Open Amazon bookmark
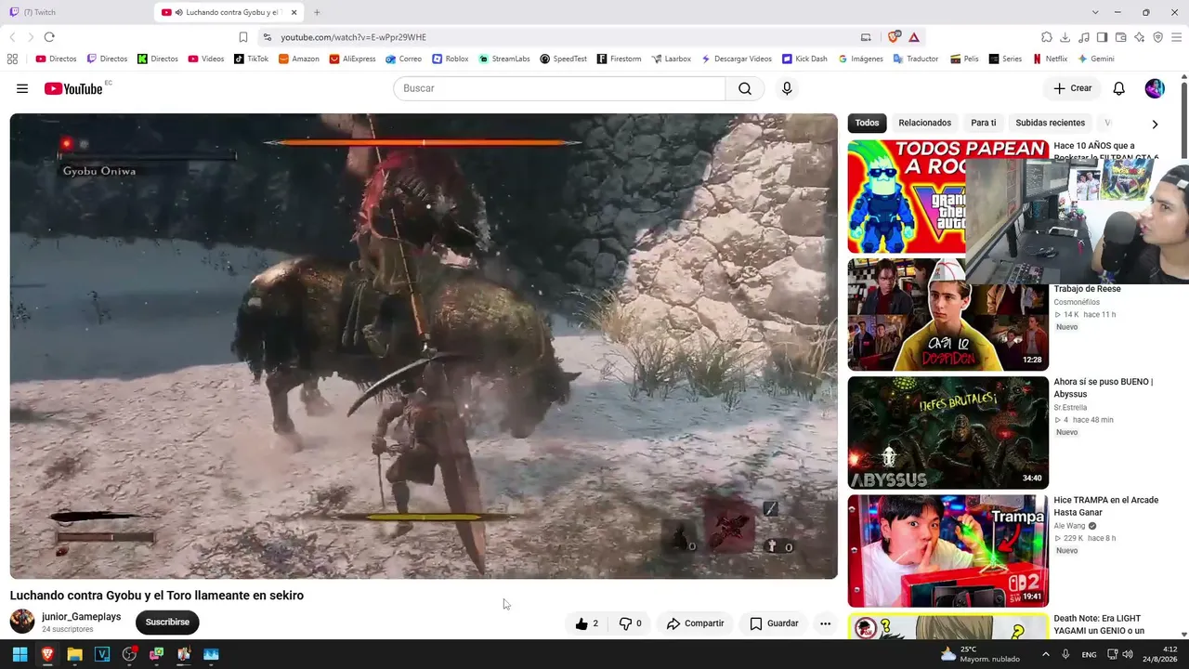The width and height of the screenshot is (1189, 669). (x=298, y=59)
